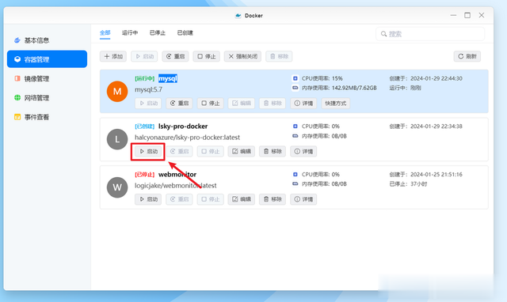
Task: Click the L avatar of lsky-pro-docker
Action: [x=117, y=139]
